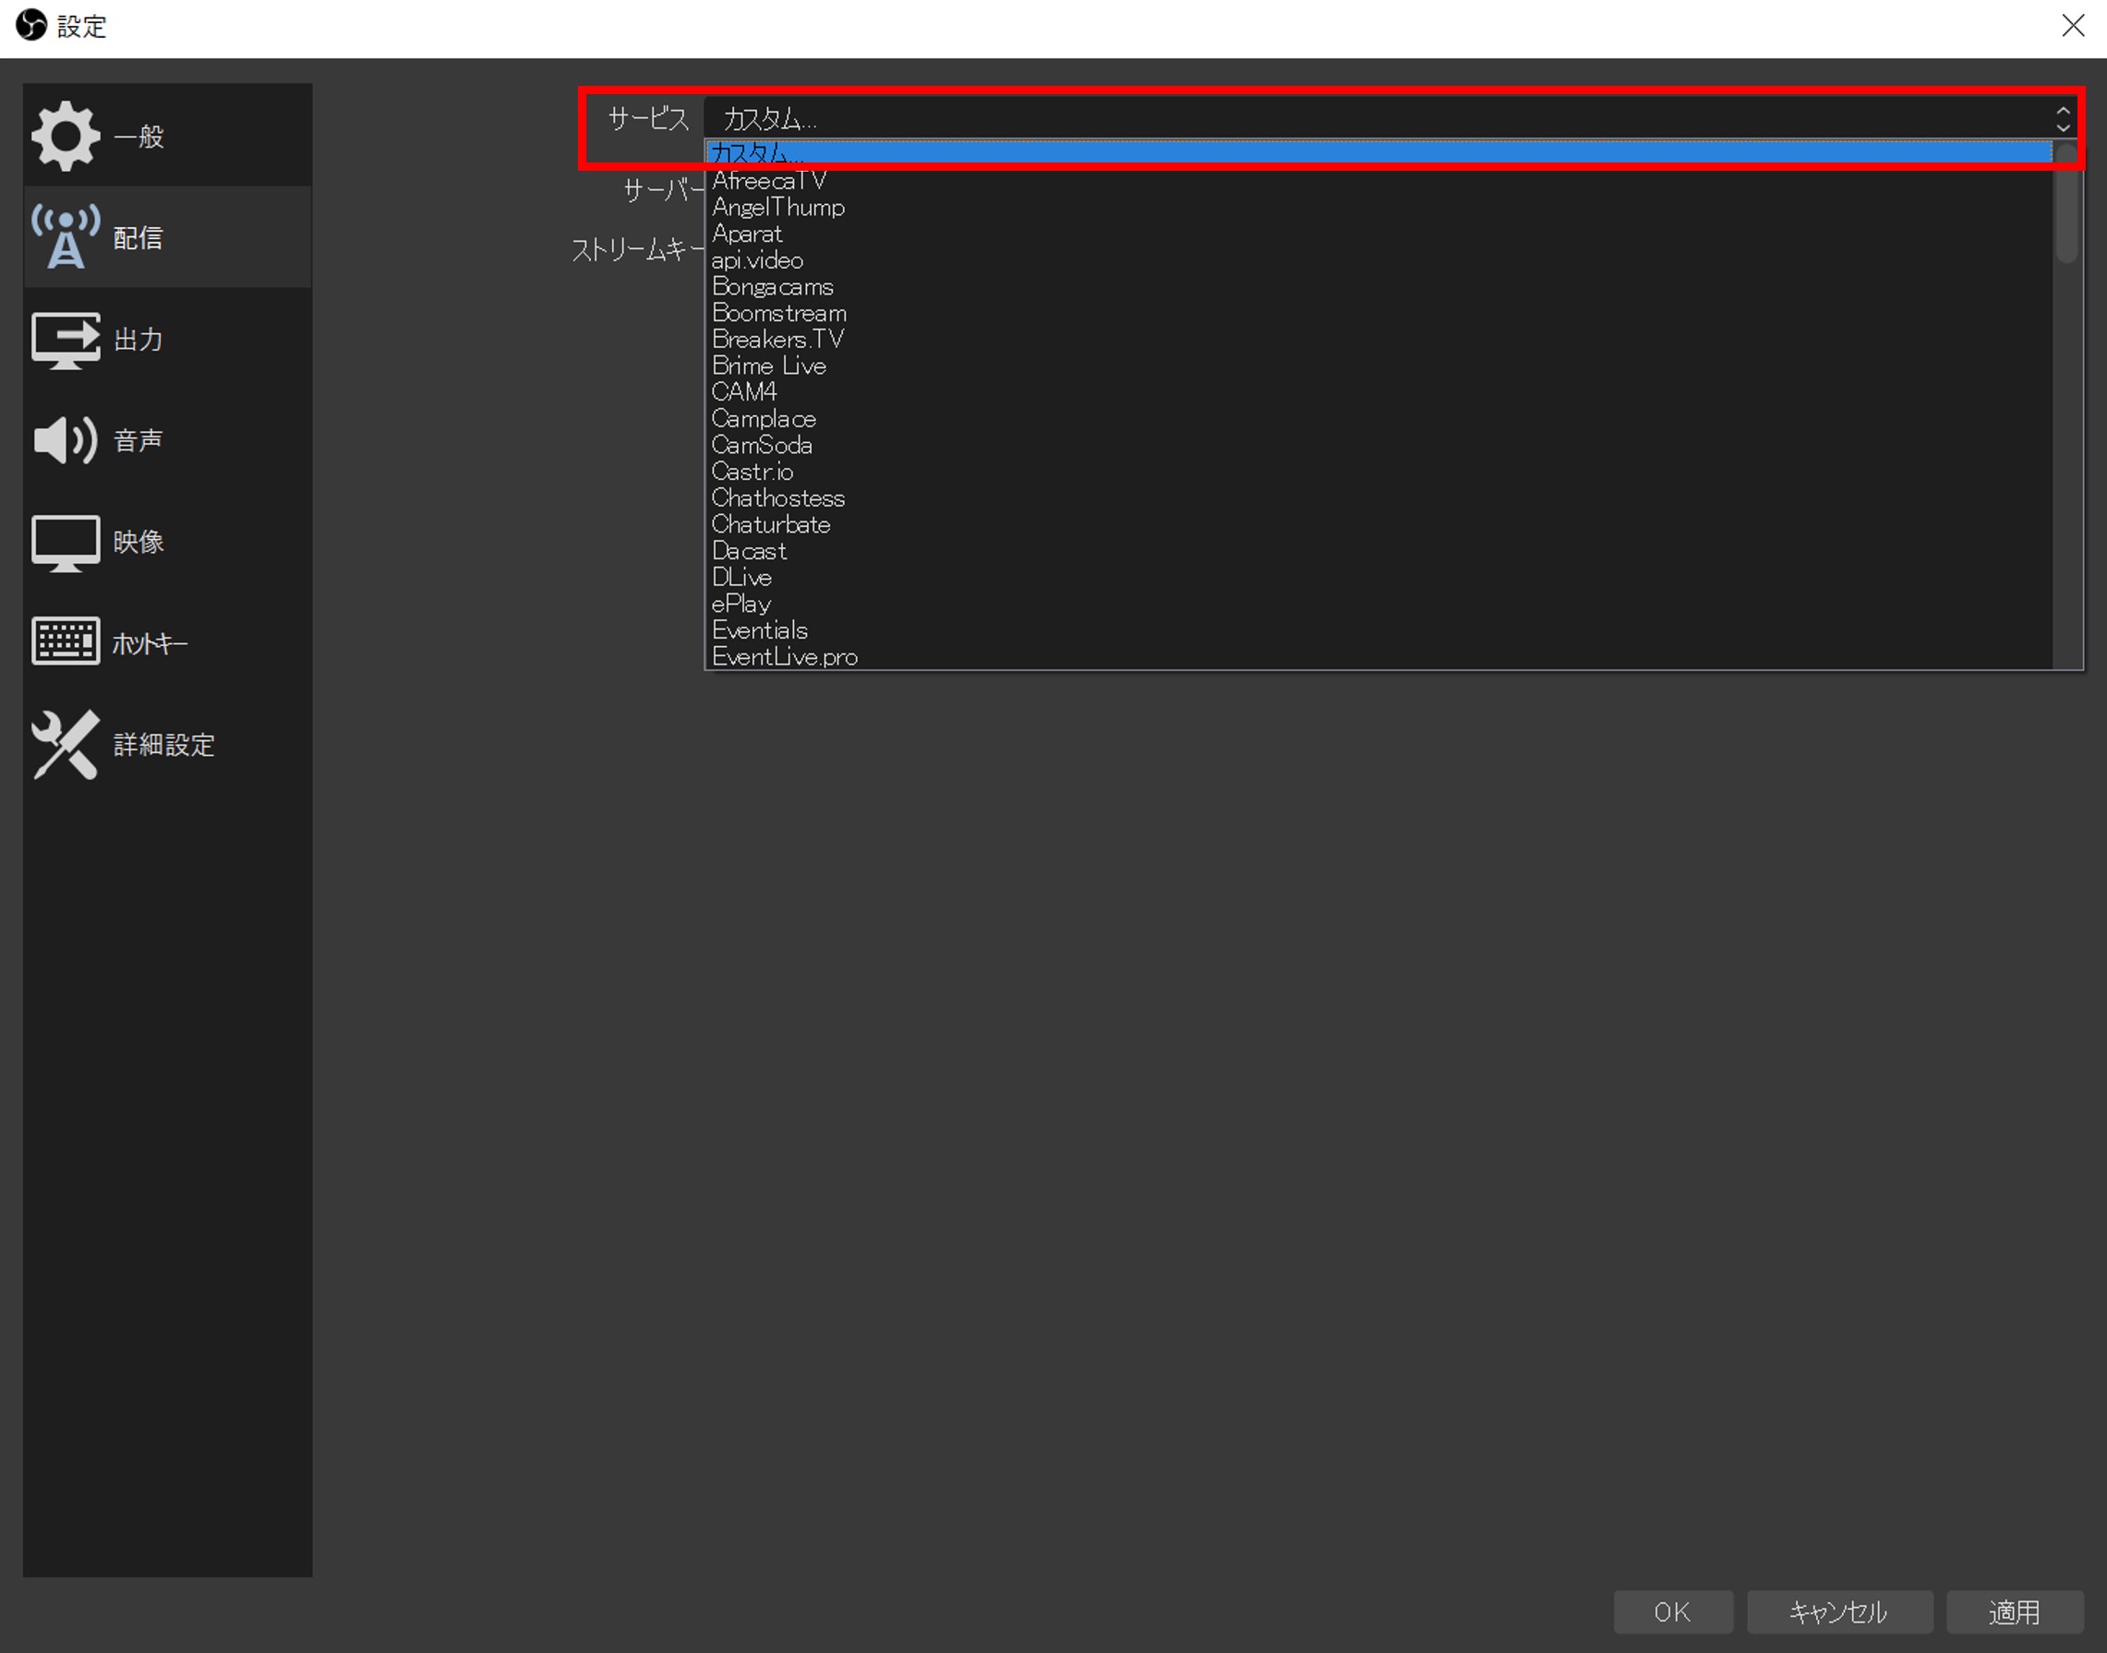The image size is (2107, 1653).
Task: Choose Aparat from the service list
Action: [x=1379, y=234]
